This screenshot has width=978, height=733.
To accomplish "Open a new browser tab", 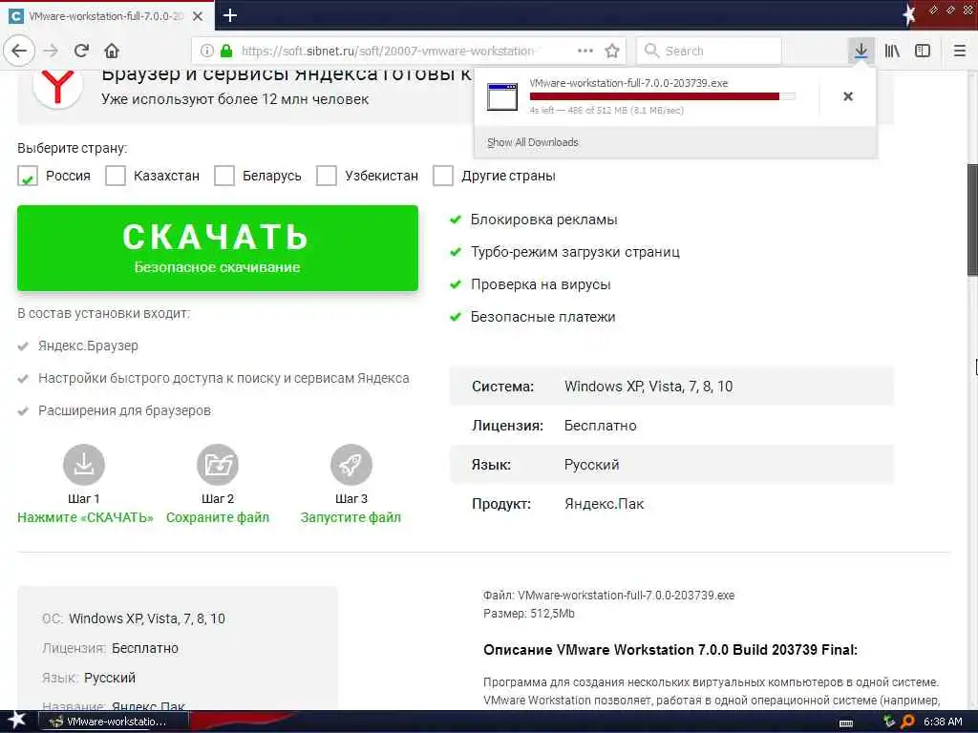I will 229,15.
